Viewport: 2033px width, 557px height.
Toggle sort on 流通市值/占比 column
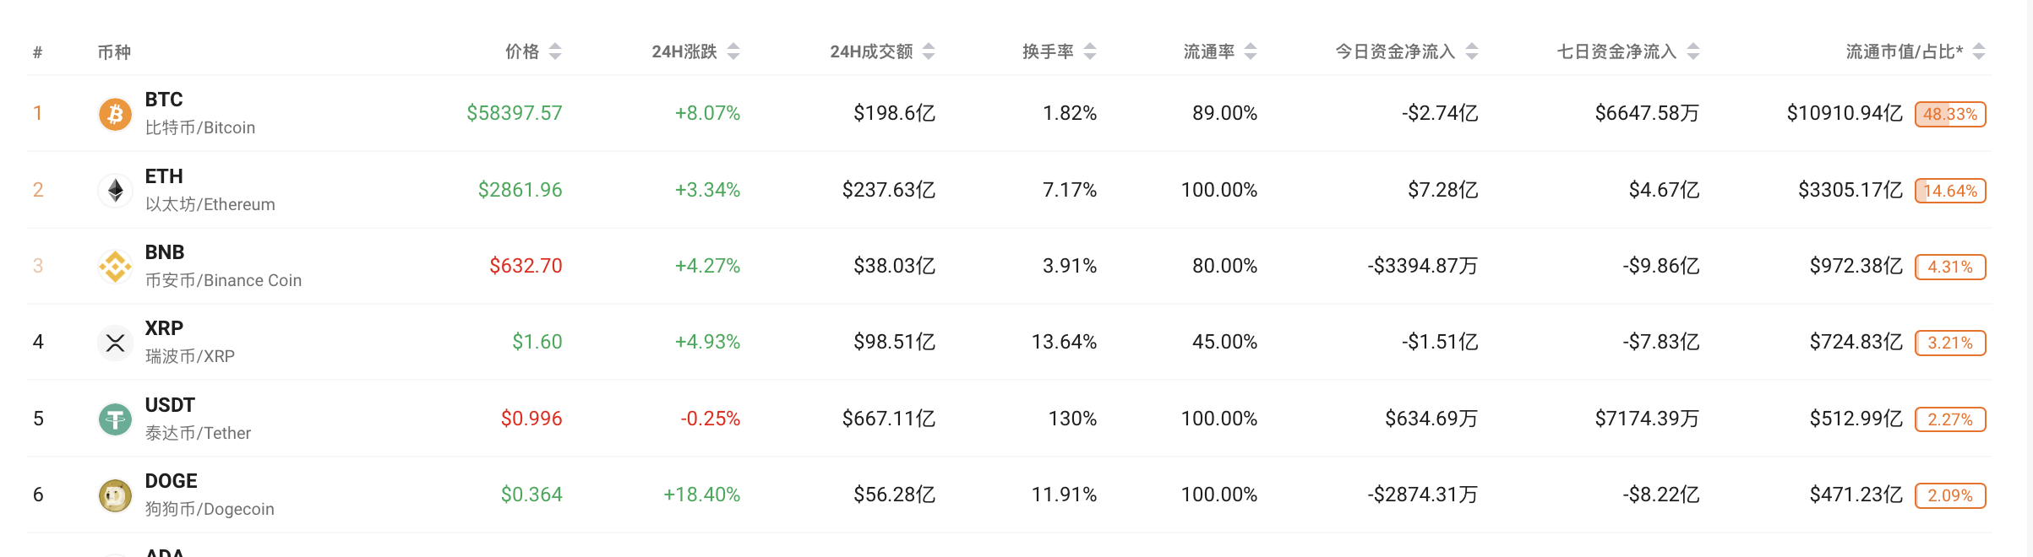(1980, 51)
